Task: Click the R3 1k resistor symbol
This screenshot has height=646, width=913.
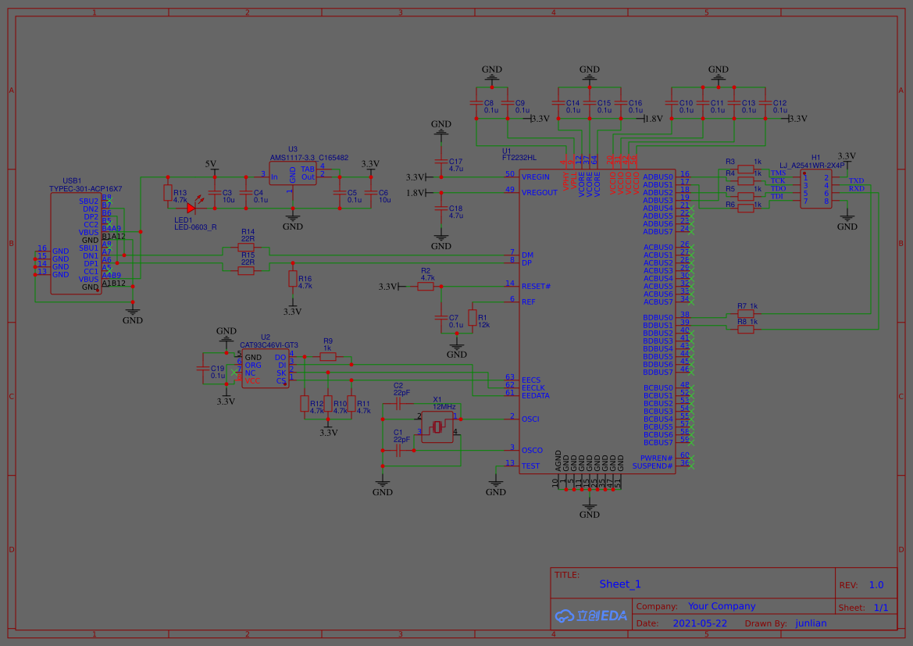Action: 746,169
